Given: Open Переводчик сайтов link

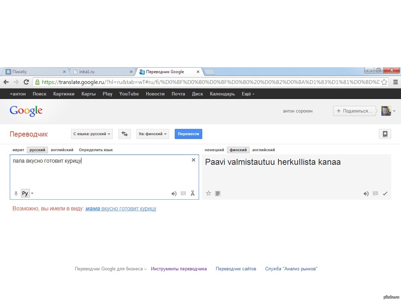Looking at the screenshot, I should [x=236, y=269].
